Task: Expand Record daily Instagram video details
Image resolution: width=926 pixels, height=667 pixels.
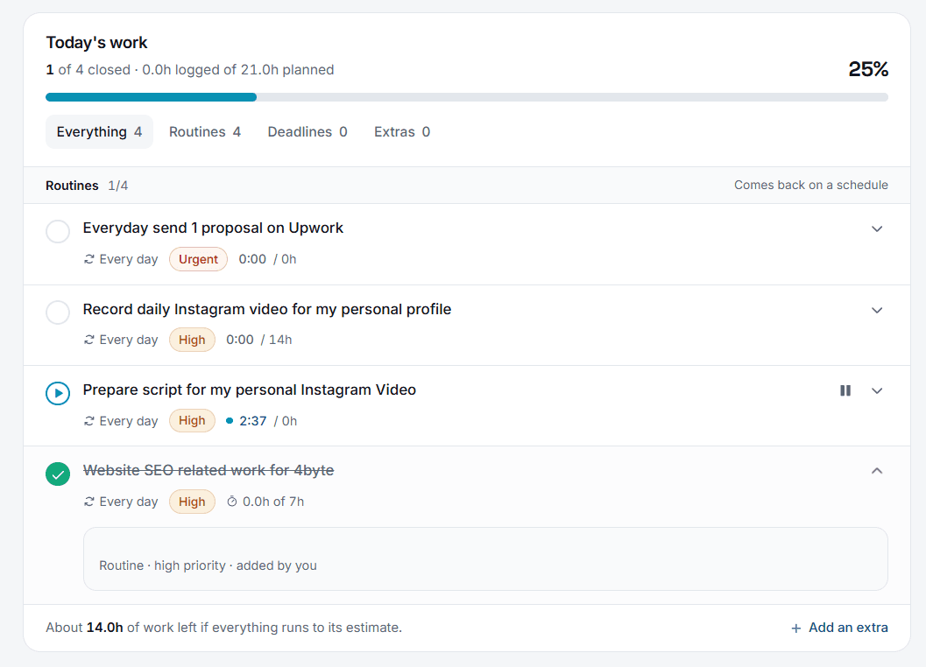Action: [x=877, y=311]
